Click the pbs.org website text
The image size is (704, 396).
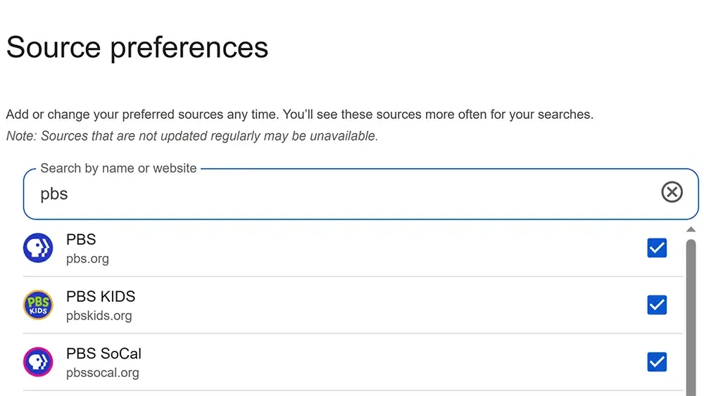(87, 259)
